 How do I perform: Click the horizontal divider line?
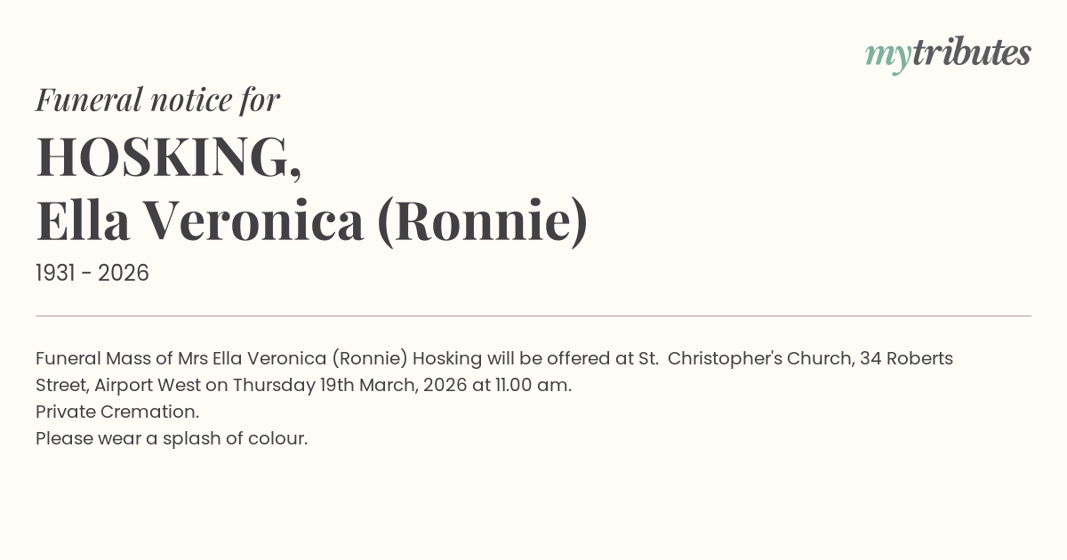point(533,316)
